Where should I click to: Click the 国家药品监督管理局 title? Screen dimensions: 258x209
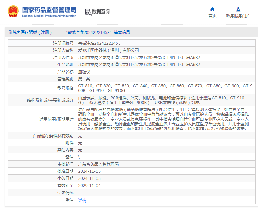49,10
